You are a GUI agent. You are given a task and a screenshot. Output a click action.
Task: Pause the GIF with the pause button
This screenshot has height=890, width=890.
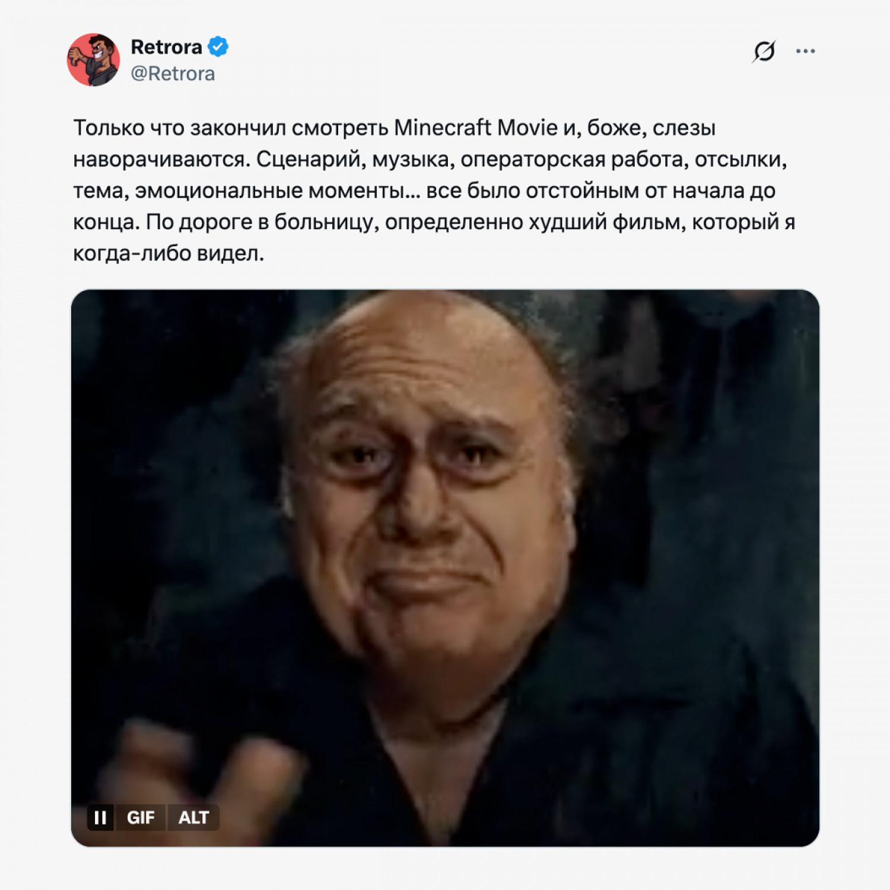(100, 818)
